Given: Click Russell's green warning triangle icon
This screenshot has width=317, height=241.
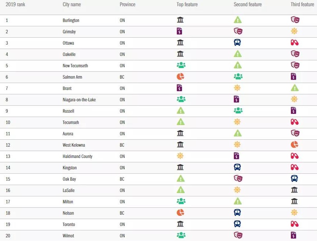Looking at the screenshot, I should point(181,111).
